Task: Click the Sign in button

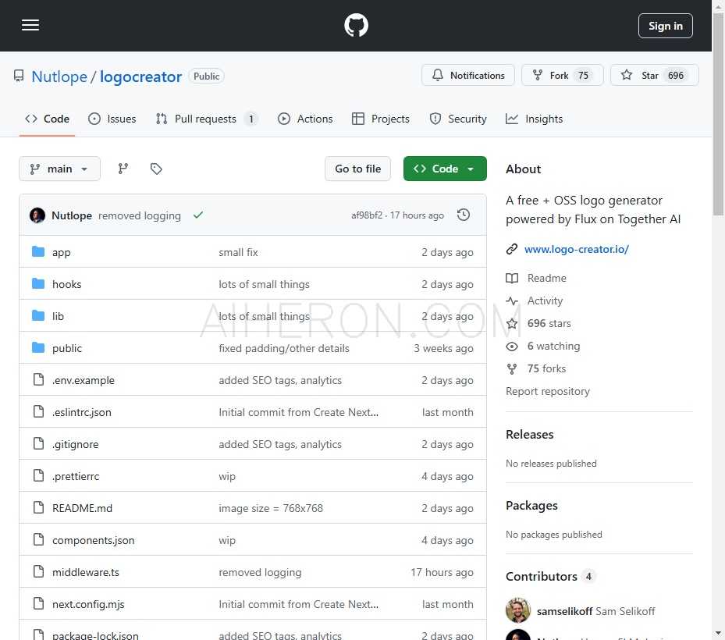Action: pyautogui.click(x=666, y=26)
